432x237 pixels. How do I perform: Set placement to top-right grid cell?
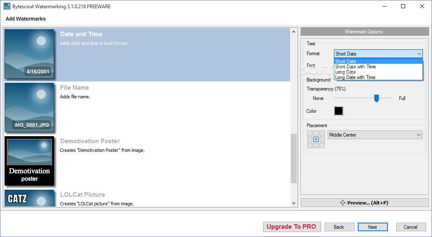pyautogui.click(x=322, y=133)
